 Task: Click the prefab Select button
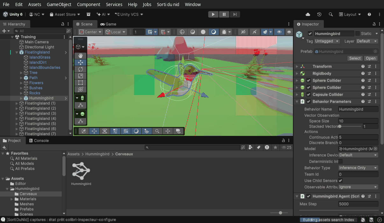[x=355, y=58]
